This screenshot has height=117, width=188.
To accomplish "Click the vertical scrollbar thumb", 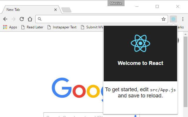I will coord(185,72).
